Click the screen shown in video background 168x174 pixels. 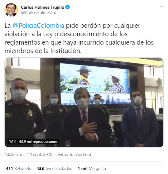pyautogui.click(x=95, y=84)
